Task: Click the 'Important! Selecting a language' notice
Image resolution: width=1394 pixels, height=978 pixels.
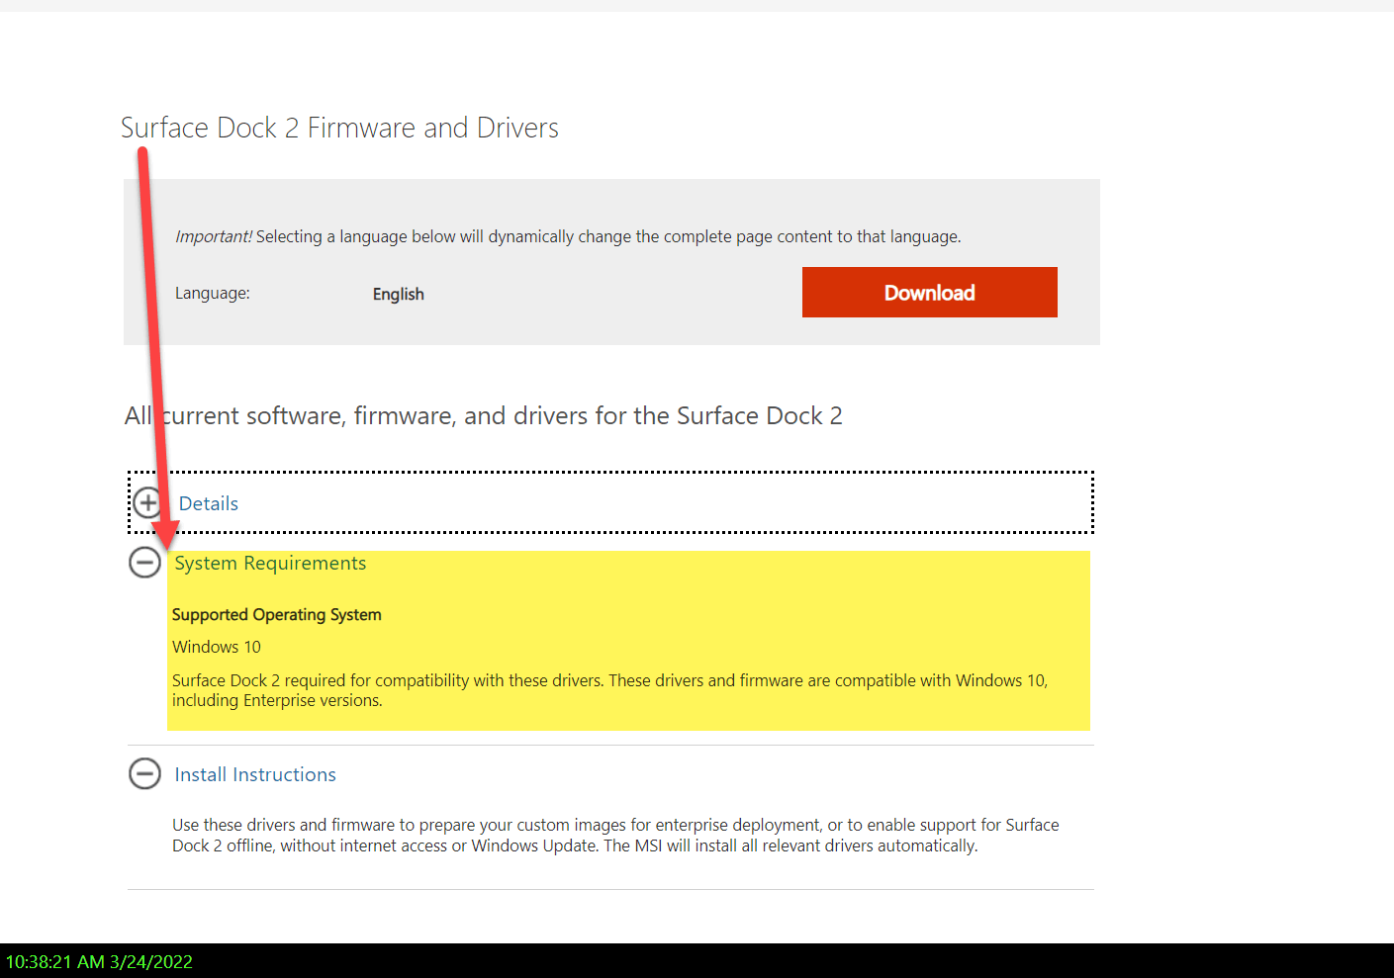Action: (568, 236)
